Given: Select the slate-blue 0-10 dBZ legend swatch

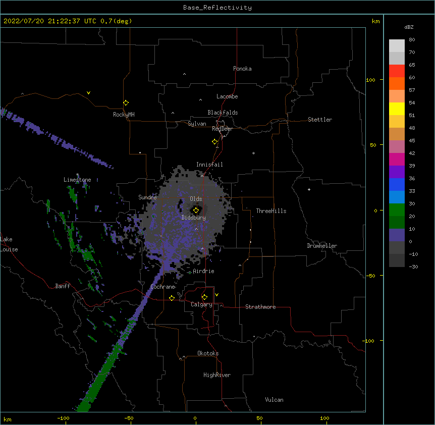Looking at the screenshot, I should tap(397, 235).
